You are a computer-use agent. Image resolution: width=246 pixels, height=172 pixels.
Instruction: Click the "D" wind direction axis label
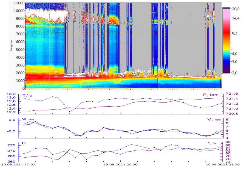point(26,142)
